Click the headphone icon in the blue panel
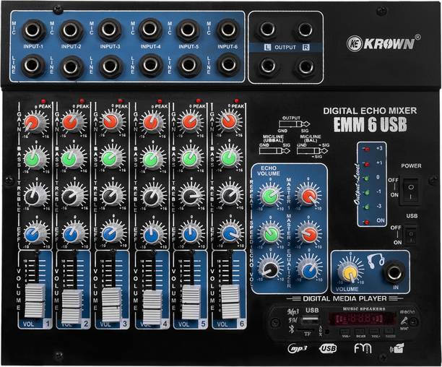The width and height of the screenshot is (442, 367). (376, 261)
